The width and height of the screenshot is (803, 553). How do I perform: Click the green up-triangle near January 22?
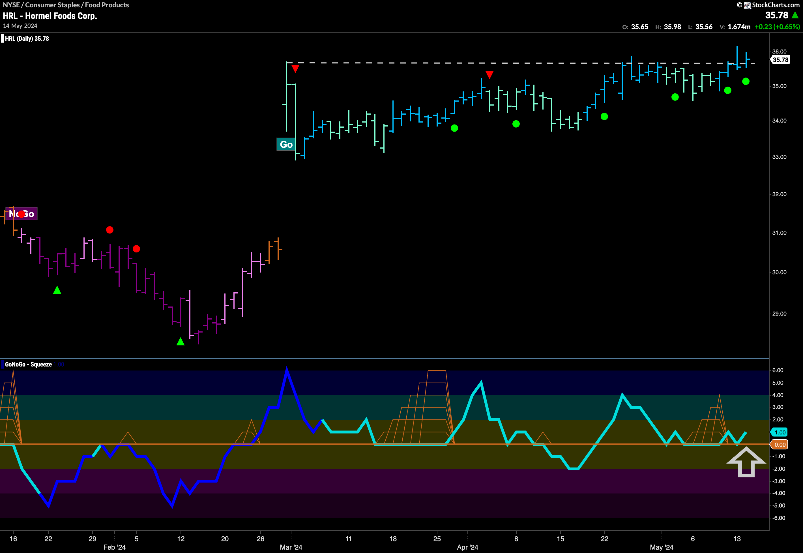[57, 290]
